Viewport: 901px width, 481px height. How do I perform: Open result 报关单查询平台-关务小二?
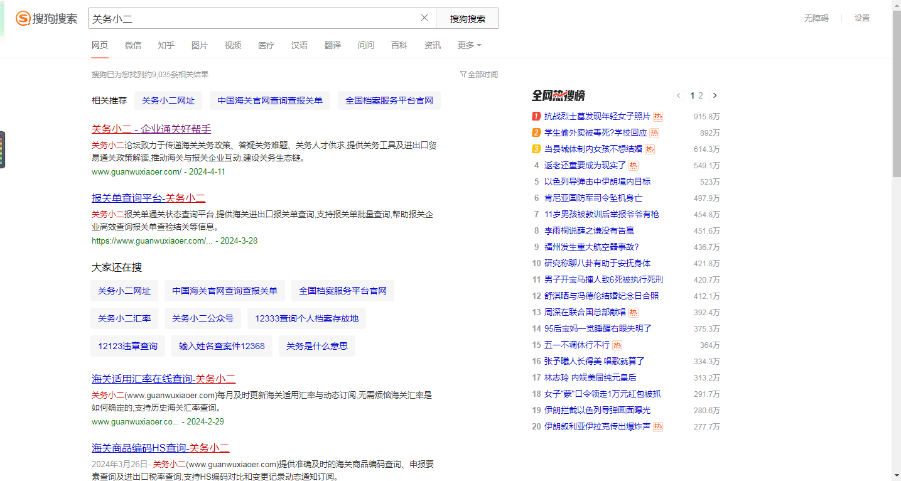click(148, 198)
